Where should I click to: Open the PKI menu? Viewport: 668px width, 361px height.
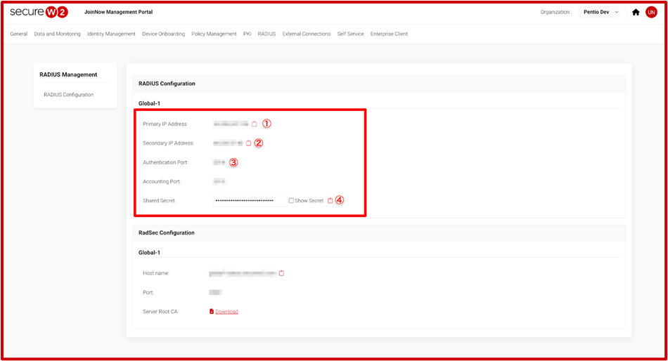[247, 34]
